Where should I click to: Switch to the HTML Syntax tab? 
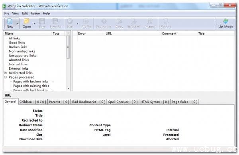pyautogui.click(x=155, y=102)
